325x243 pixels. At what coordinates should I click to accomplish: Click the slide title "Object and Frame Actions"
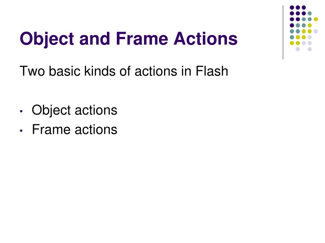[x=129, y=39]
